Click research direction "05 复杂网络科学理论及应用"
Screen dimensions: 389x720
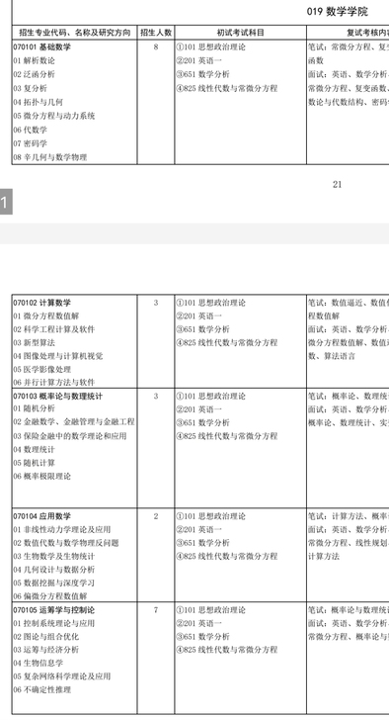click(62, 675)
